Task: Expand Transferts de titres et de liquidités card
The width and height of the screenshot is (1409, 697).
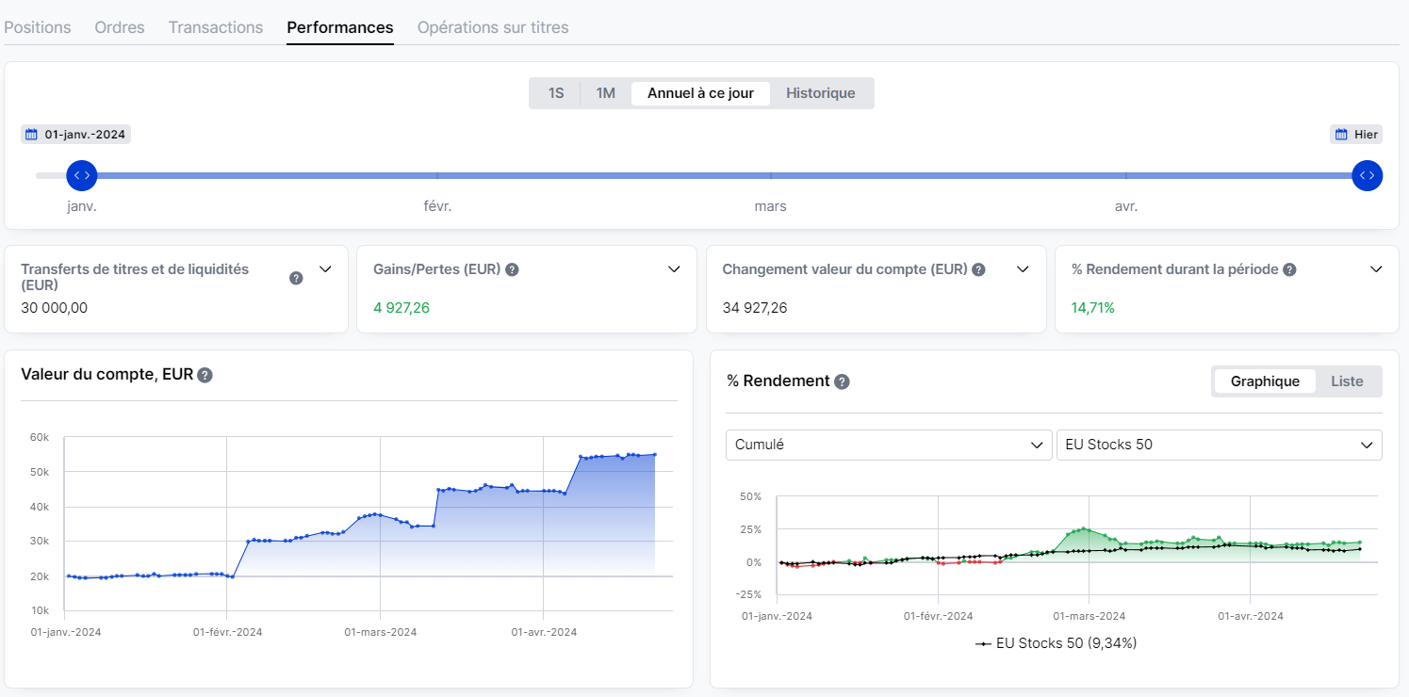Action: point(326,269)
